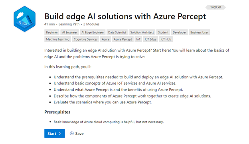Image resolution: width=249 pixels, height=144 pixels.
Task: Click the Solution Architect tag
Action: click(142, 32)
